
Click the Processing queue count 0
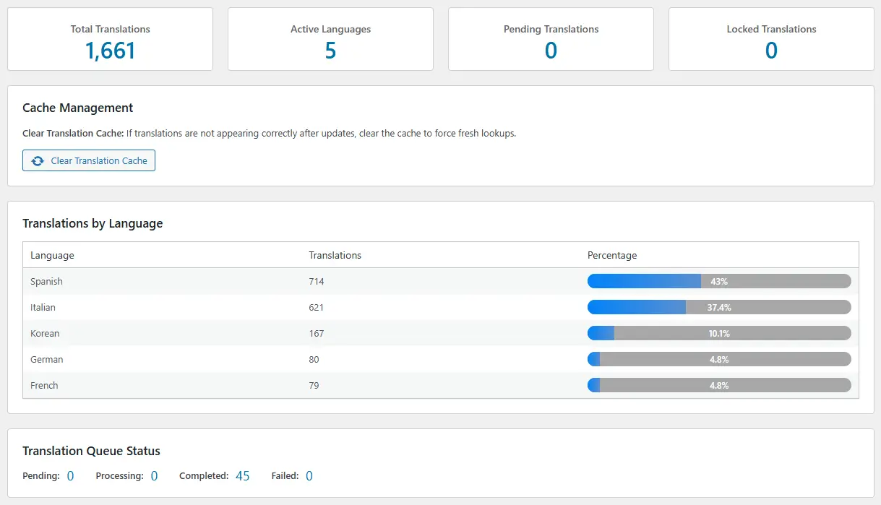[154, 475]
